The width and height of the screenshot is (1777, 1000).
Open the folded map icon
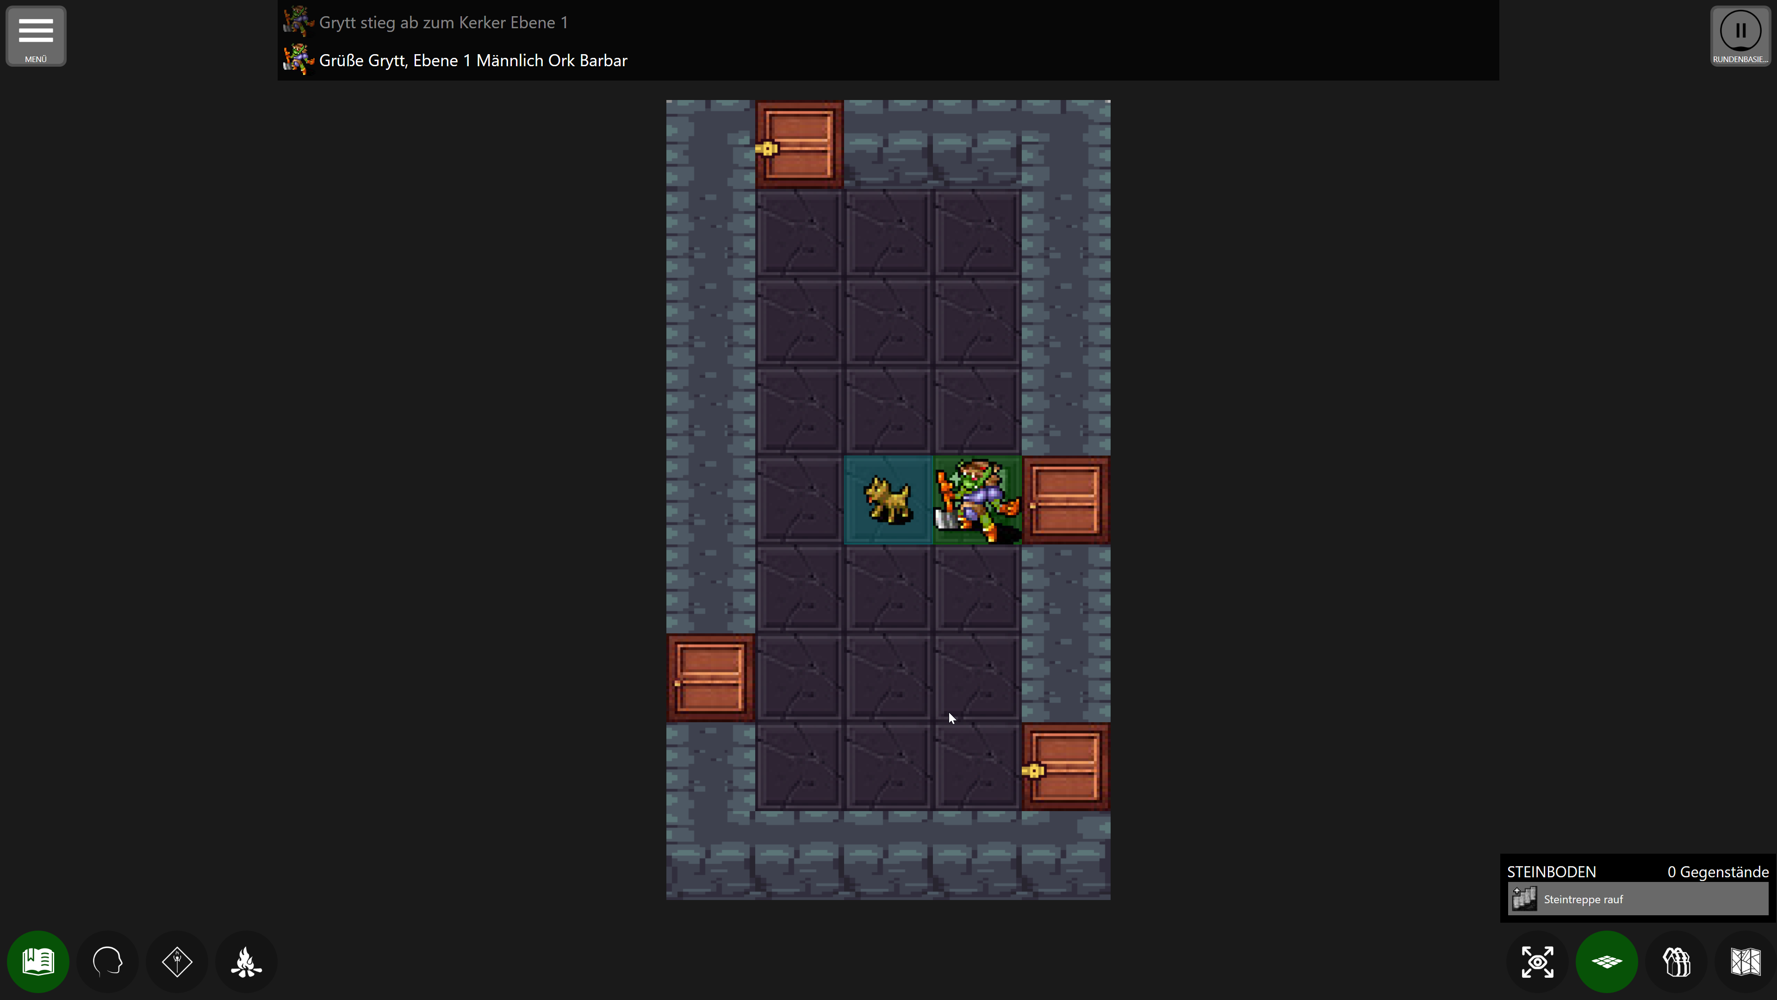point(1745,962)
